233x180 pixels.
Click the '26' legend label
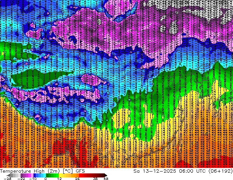coord(77,179)
